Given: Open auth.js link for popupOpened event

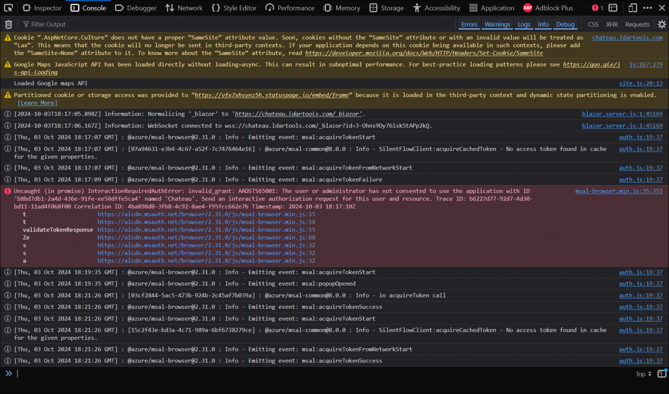Looking at the screenshot, I should pos(641,284).
